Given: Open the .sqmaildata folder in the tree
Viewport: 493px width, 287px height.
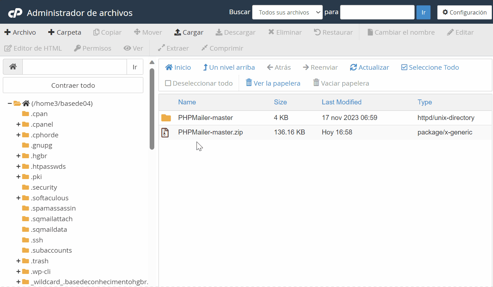Looking at the screenshot, I should (44, 229).
